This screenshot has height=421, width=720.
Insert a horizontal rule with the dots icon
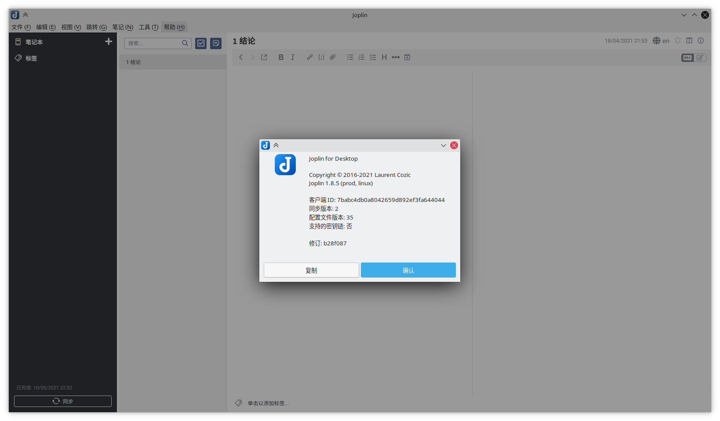click(396, 57)
